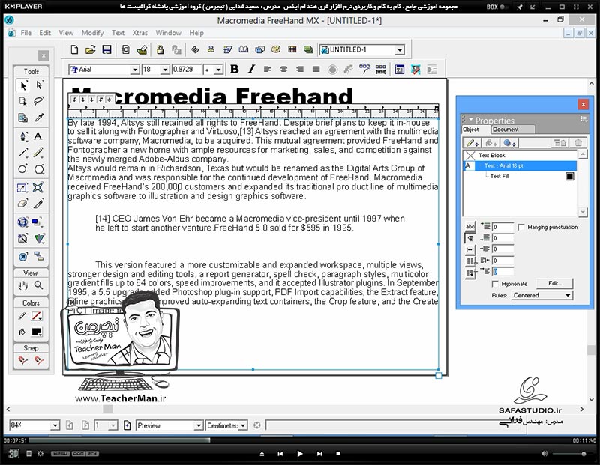Viewport: 600px width, 465px height.
Task: Pick the Eyedropper tool
Action: tap(39, 118)
